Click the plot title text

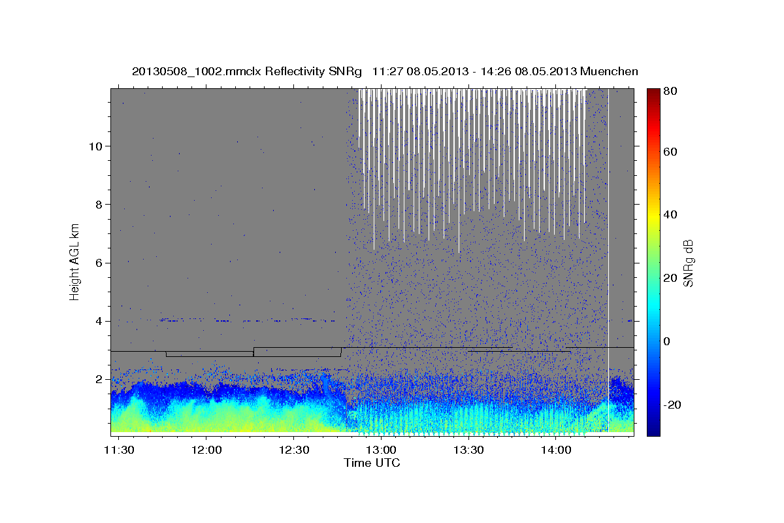pos(385,71)
